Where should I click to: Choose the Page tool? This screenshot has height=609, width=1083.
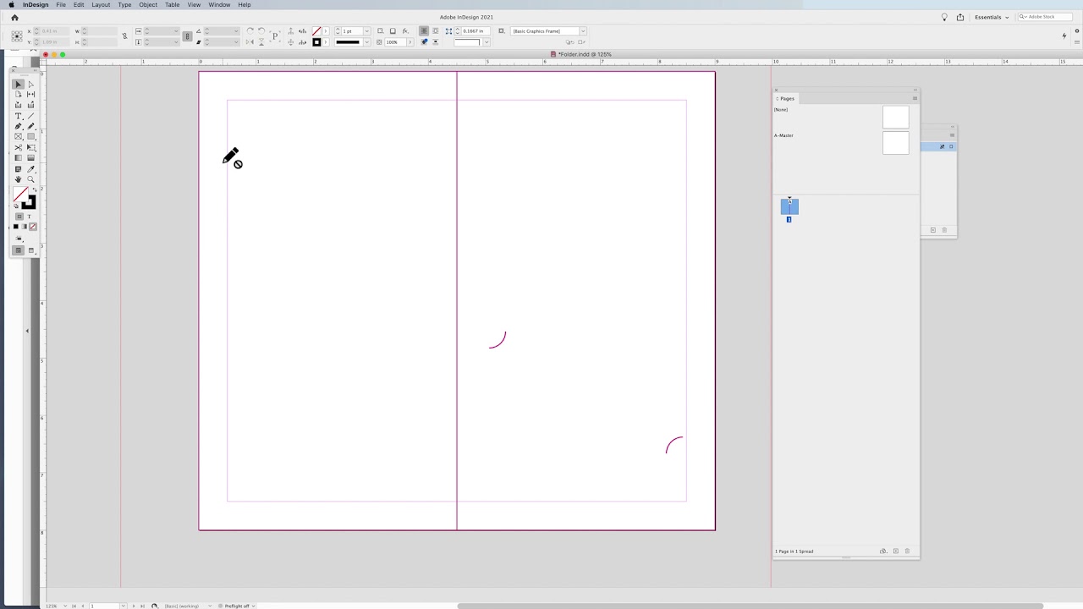[18, 95]
